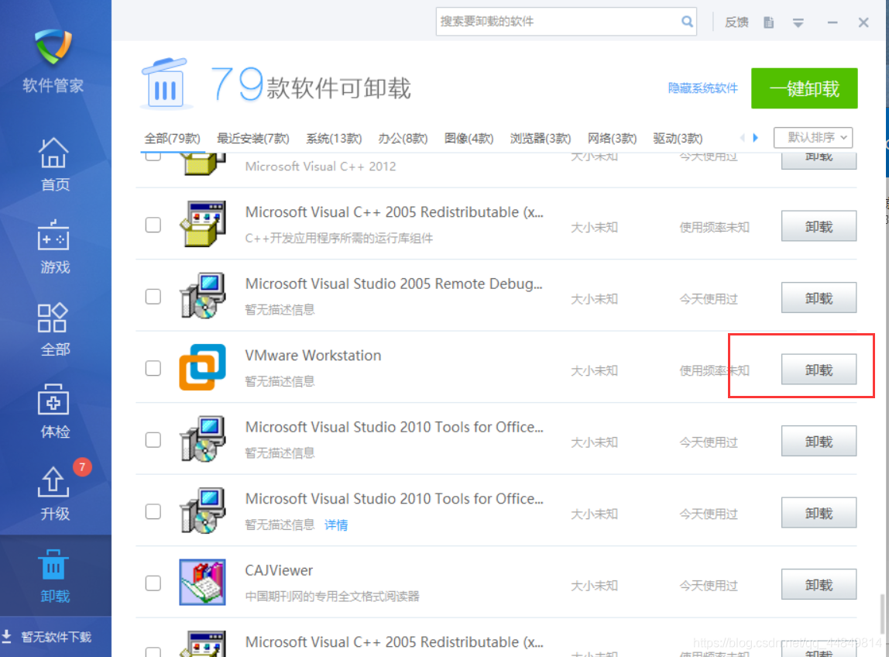Click C++开发应用程序所需的运行库组件 description
Viewport: 889px width, 657px height.
[x=338, y=239]
